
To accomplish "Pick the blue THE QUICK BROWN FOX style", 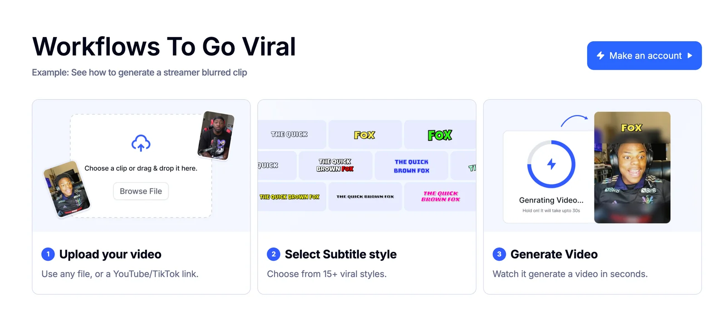I will pyautogui.click(x=412, y=166).
